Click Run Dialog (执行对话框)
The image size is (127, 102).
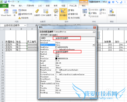point(74,18)
